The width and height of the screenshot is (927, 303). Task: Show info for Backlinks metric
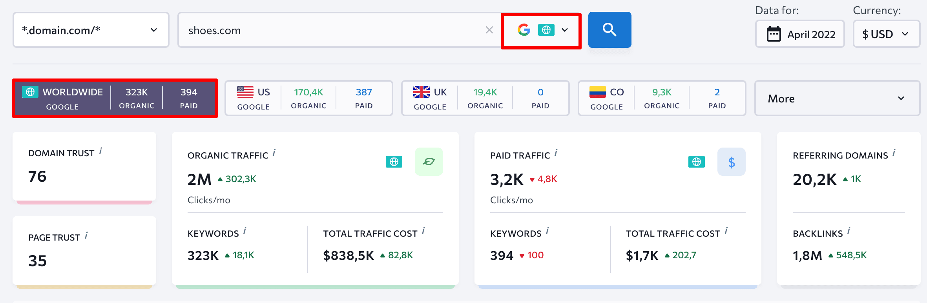pos(849,231)
